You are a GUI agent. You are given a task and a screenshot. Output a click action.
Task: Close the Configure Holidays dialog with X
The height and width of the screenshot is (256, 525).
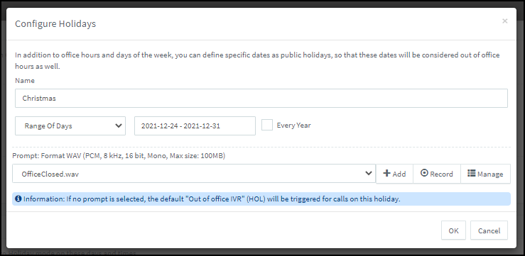click(505, 21)
